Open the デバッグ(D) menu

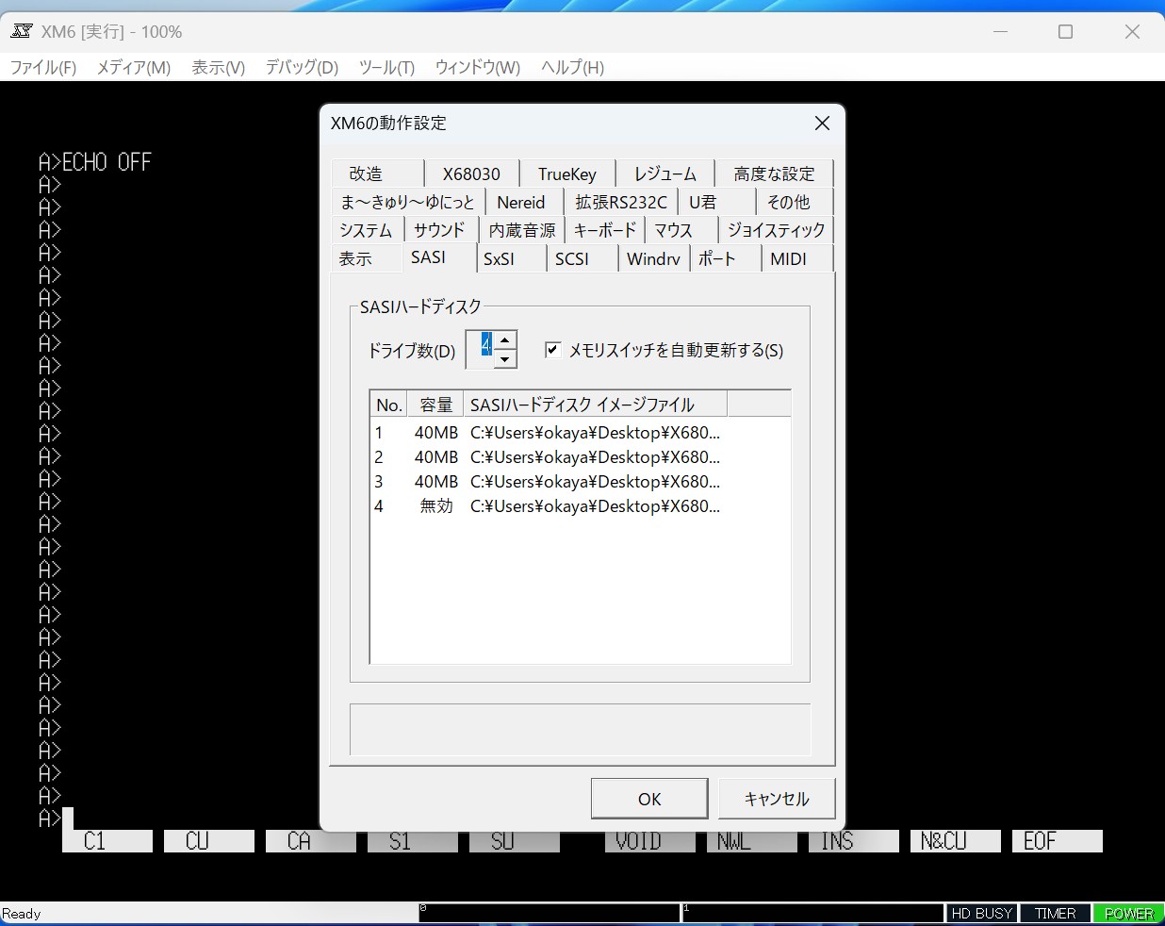tap(302, 67)
